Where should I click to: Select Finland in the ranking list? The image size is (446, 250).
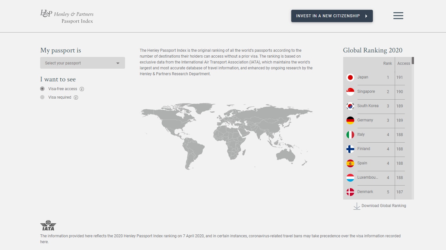coord(375,149)
